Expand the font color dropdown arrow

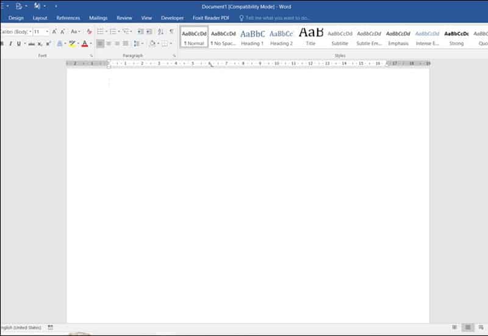click(90, 44)
